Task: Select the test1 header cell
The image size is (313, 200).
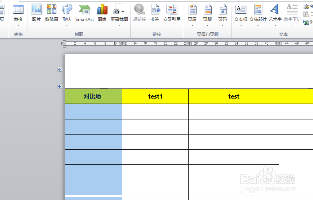Action: [155, 96]
